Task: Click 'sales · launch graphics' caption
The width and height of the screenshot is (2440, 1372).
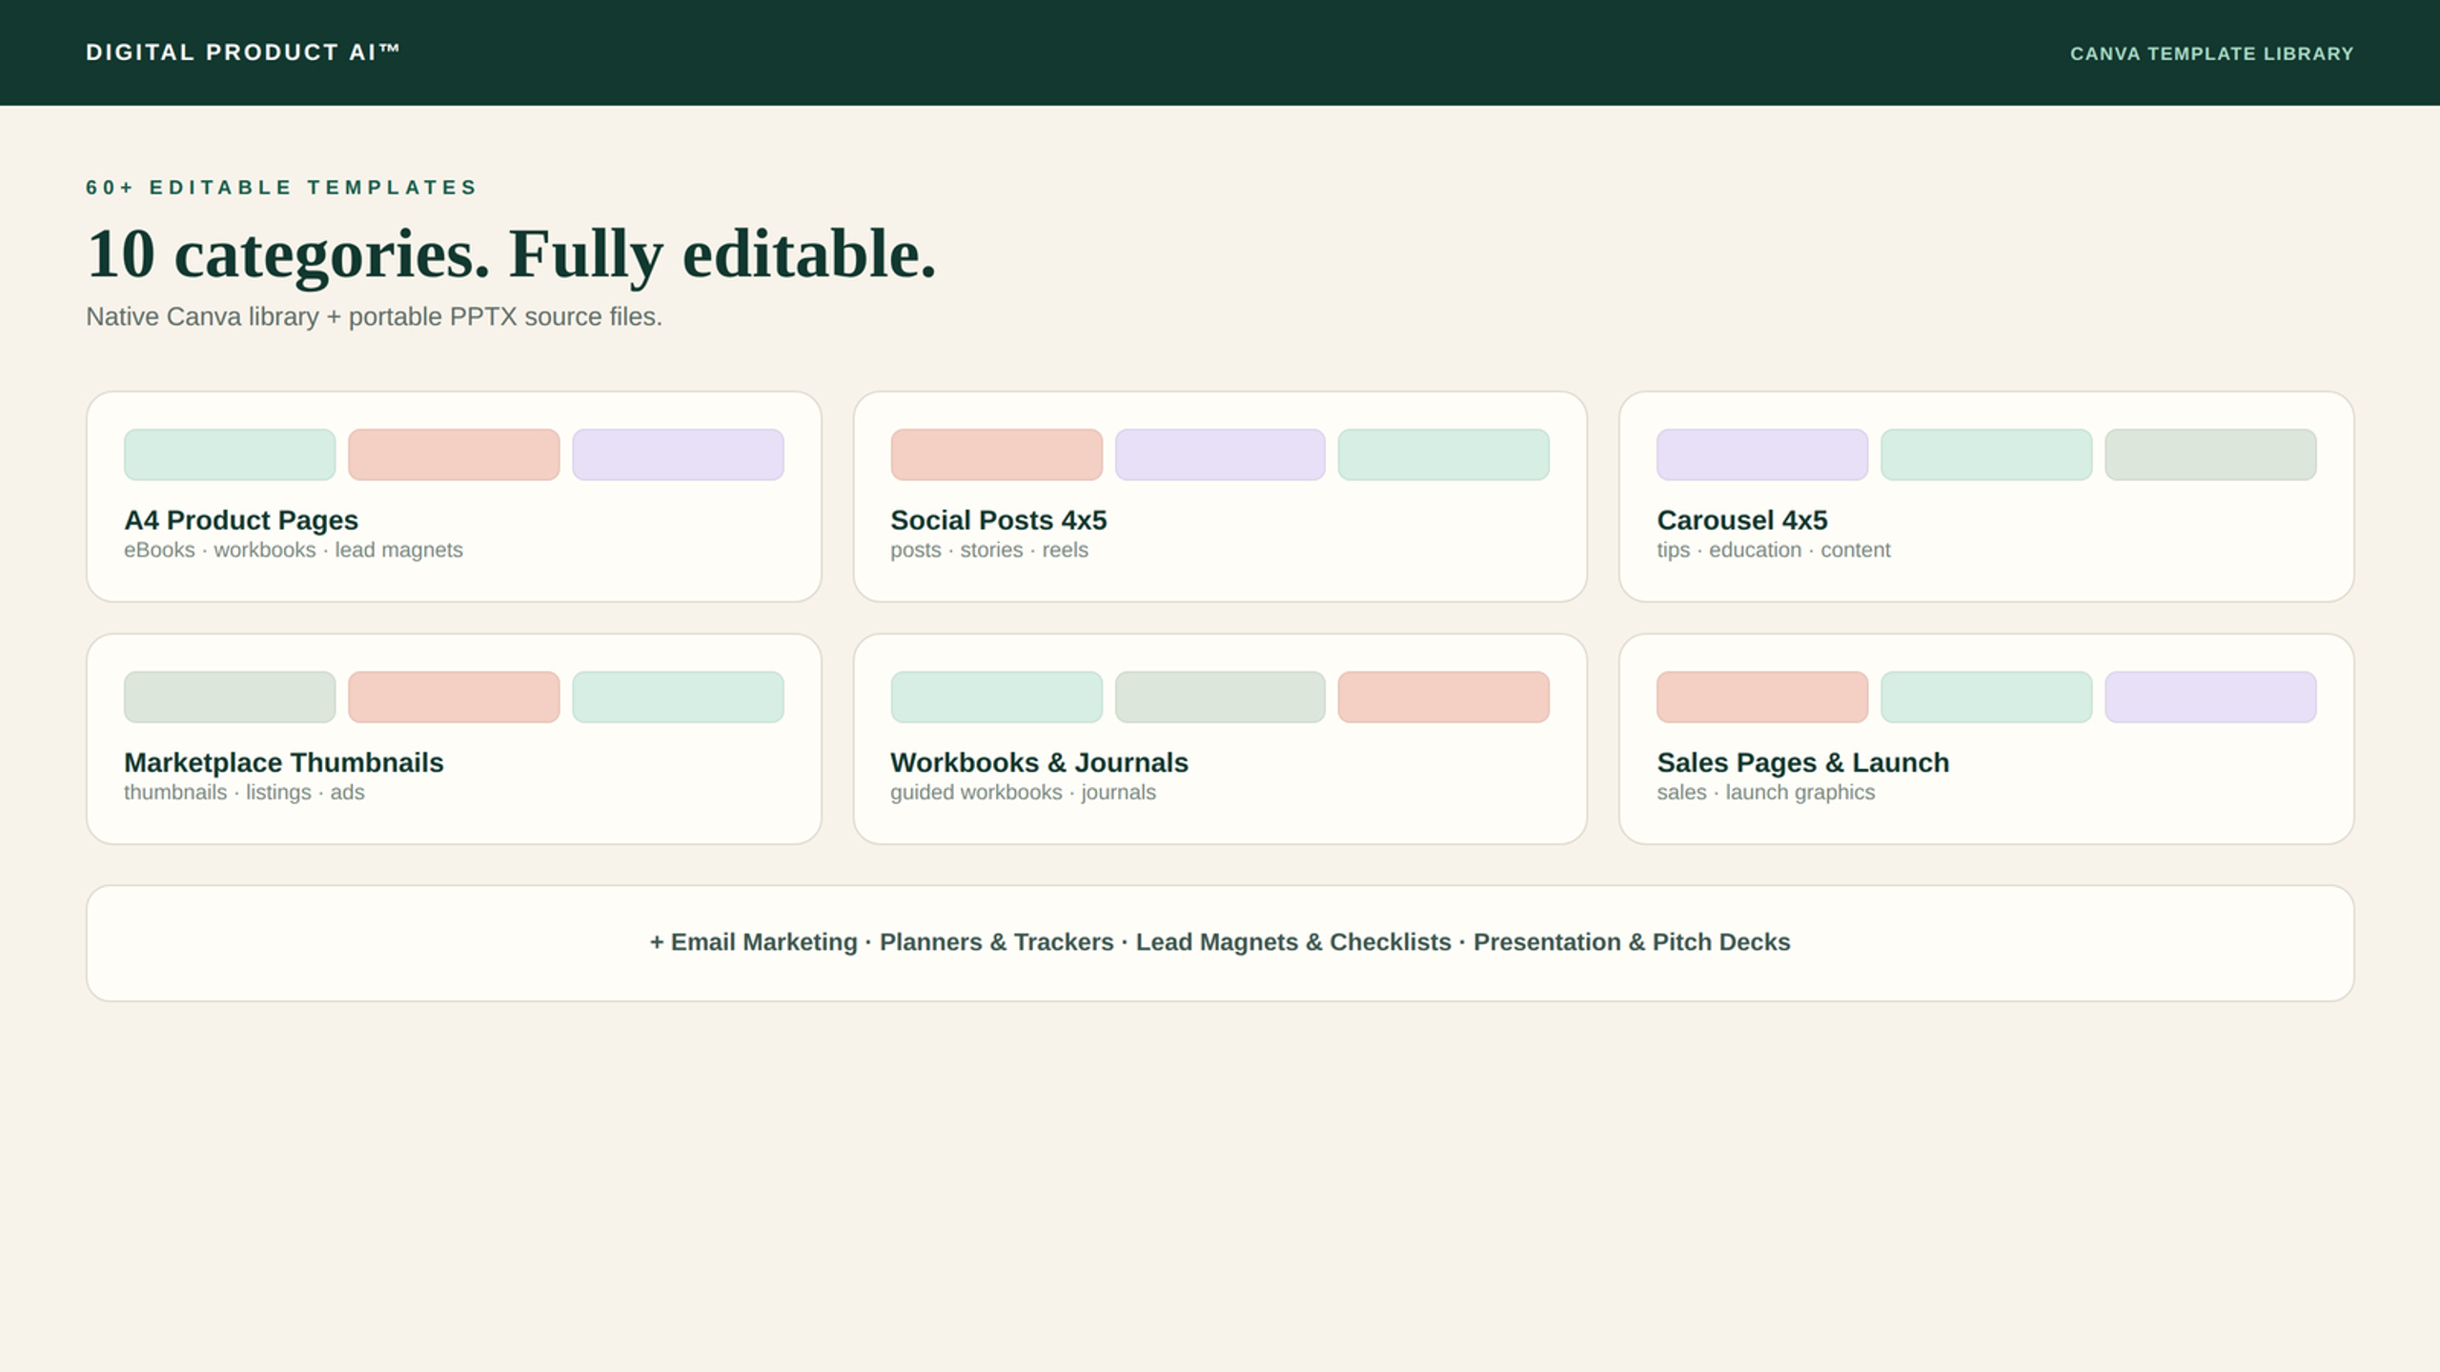Action: 1765,792
